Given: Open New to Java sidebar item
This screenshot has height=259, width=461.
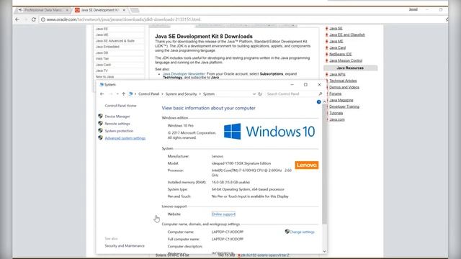Looking at the screenshot, I should pos(104,77).
